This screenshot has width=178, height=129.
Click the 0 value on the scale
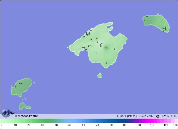1,125
